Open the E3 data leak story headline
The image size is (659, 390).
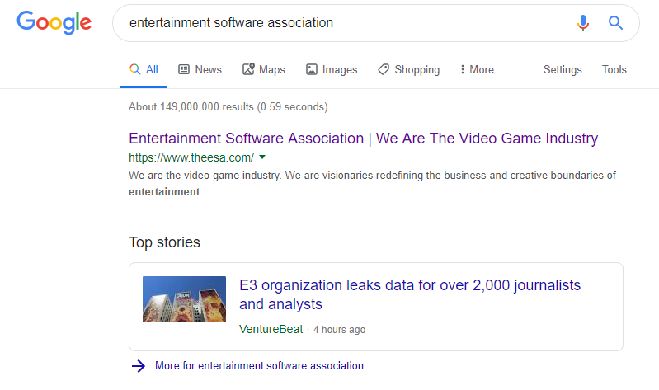pos(410,294)
